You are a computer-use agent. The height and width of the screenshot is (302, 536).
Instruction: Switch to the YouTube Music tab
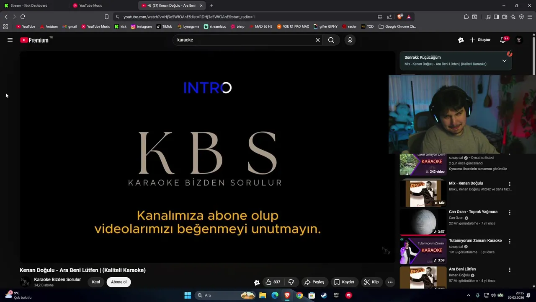[103, 5]
